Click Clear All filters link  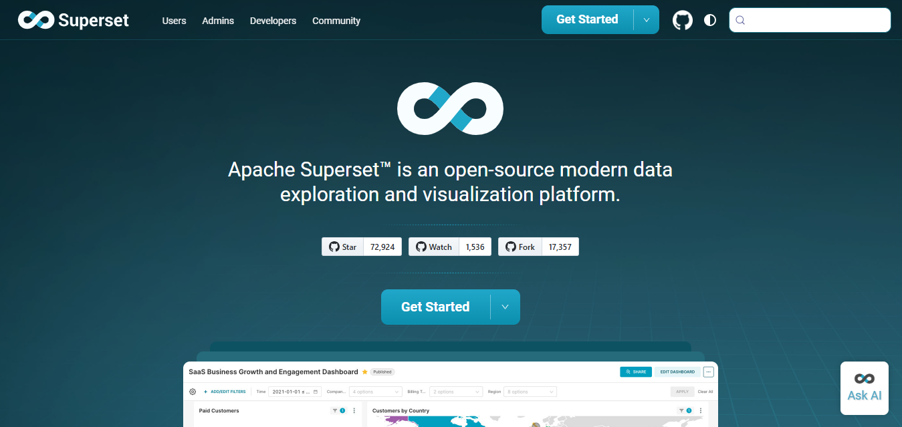click(x=705, y=392)
